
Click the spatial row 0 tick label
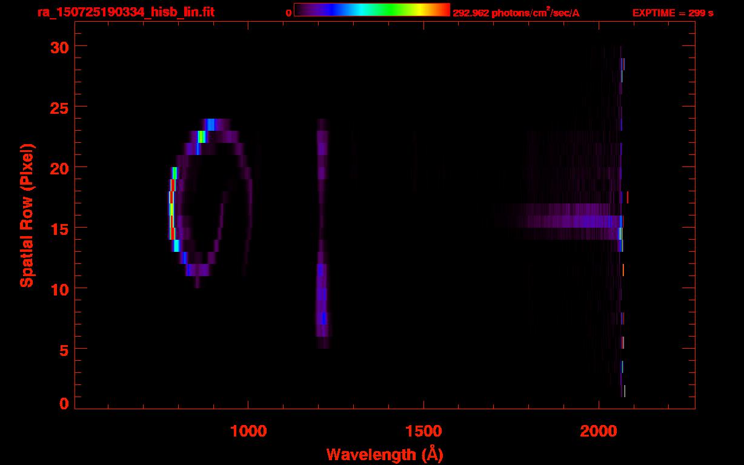tap(64, 403)
